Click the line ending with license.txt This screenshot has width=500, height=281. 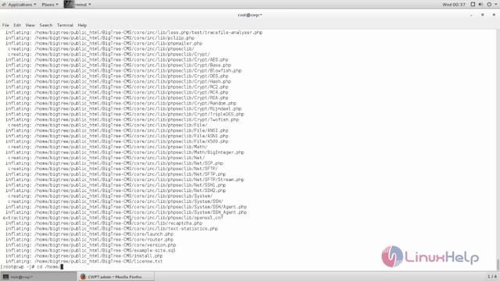click(x=84, y=261)
